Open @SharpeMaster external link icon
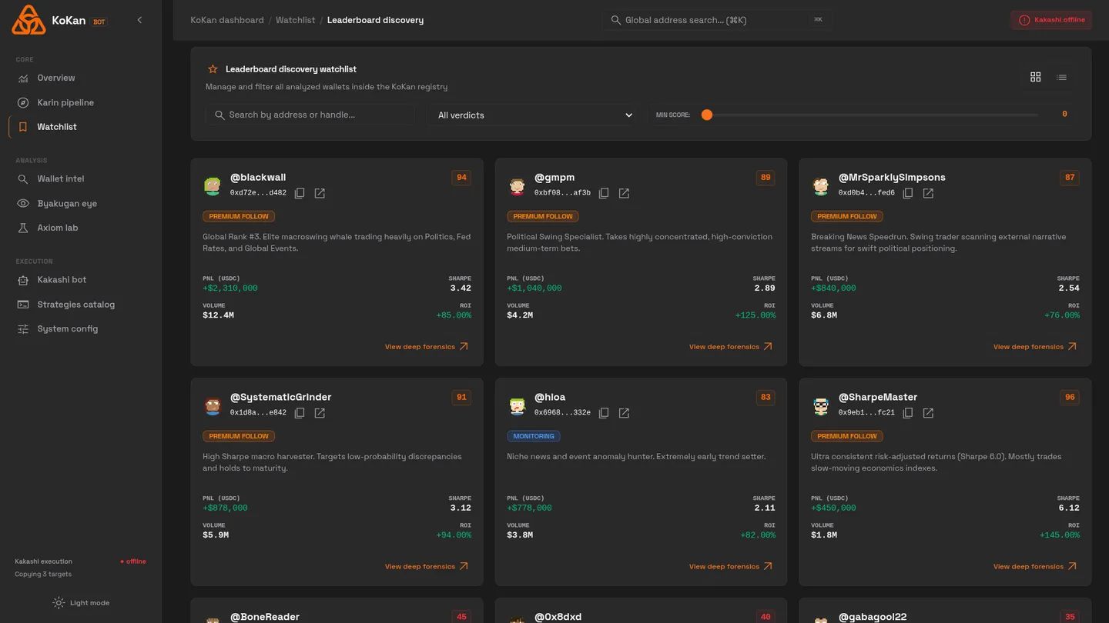The height and width of the screenshot is (623, 1109). point(928,413)
